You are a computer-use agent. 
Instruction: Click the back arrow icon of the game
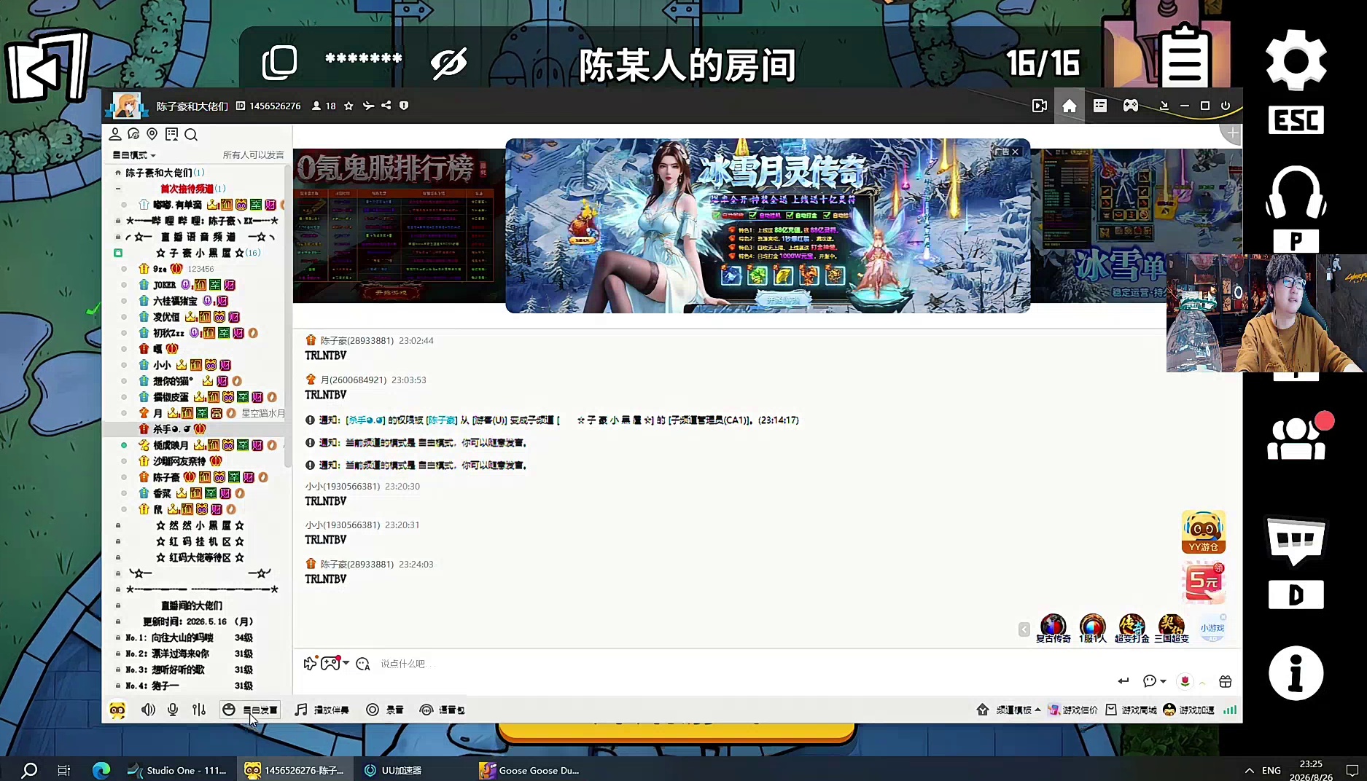tap(48, 67)
